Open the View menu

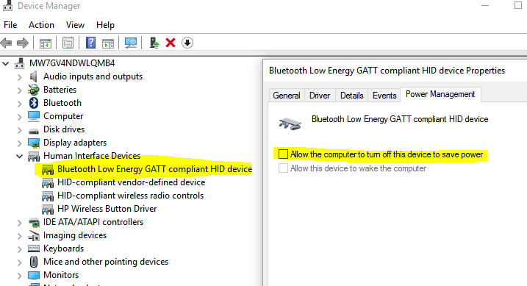(x=75, y=25)
